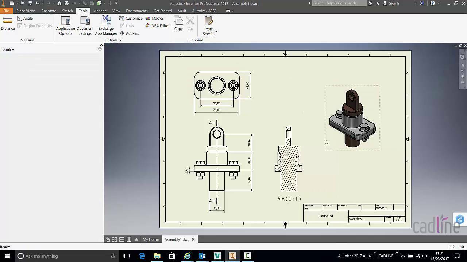Screen dimensions: 467x262
Task: Click the Search Help & Commands field
Action: click(339, 3)
